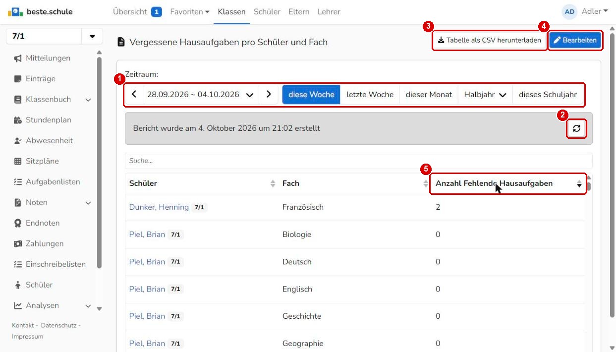The height and width of the screenshot is (352, 616).
Task: Expand the Analysen sidebar section
Action: pos(88,306)
